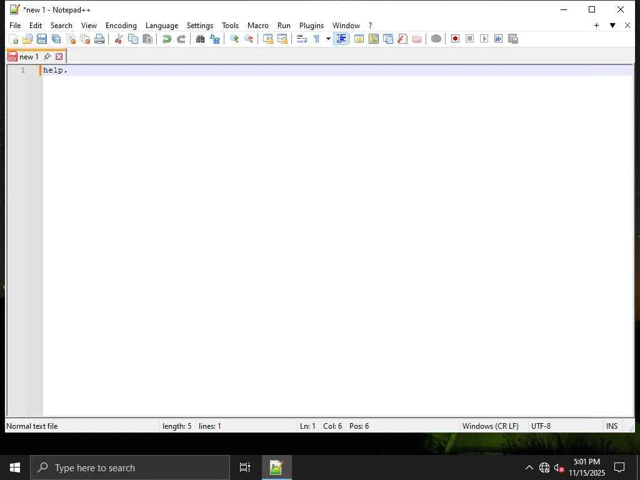The width and height of the screenshot is (640, 480).
Task: Save the file with the floppy disk icon
Action: (x=42, y=39)
